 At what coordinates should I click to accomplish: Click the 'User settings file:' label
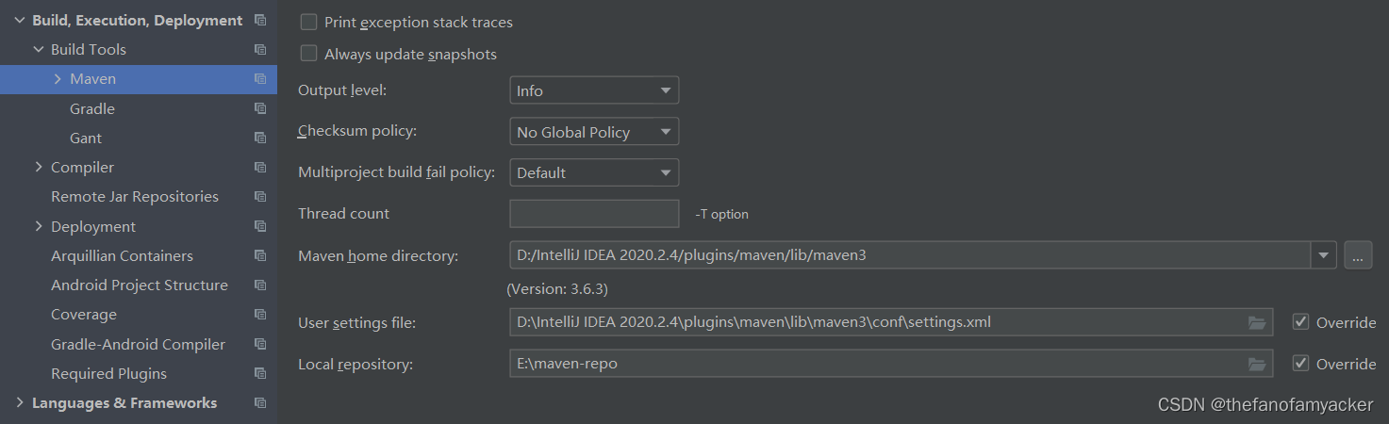point(356,322)
